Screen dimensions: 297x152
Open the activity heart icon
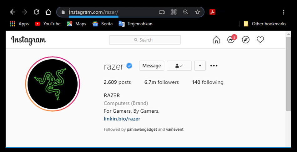260,40
